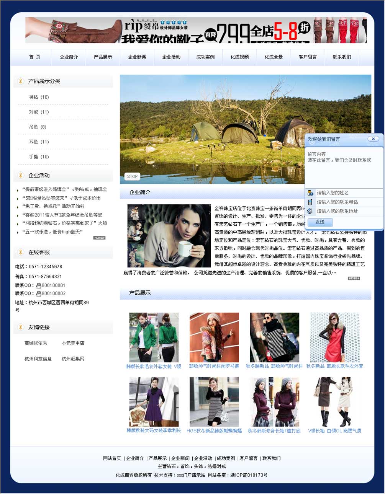Visit the 商城依依秀 friendly link
This screenshot has width=385, height=494.
(36, 343)
